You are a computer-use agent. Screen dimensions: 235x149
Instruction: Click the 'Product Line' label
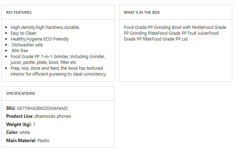coord(19,116)
